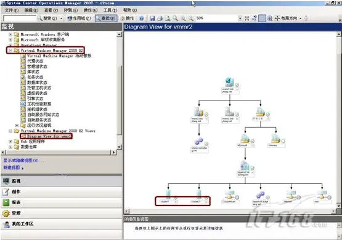Open the 50% zoom level combo box
This screenshot has width=342, height=240.
point(219,19)
